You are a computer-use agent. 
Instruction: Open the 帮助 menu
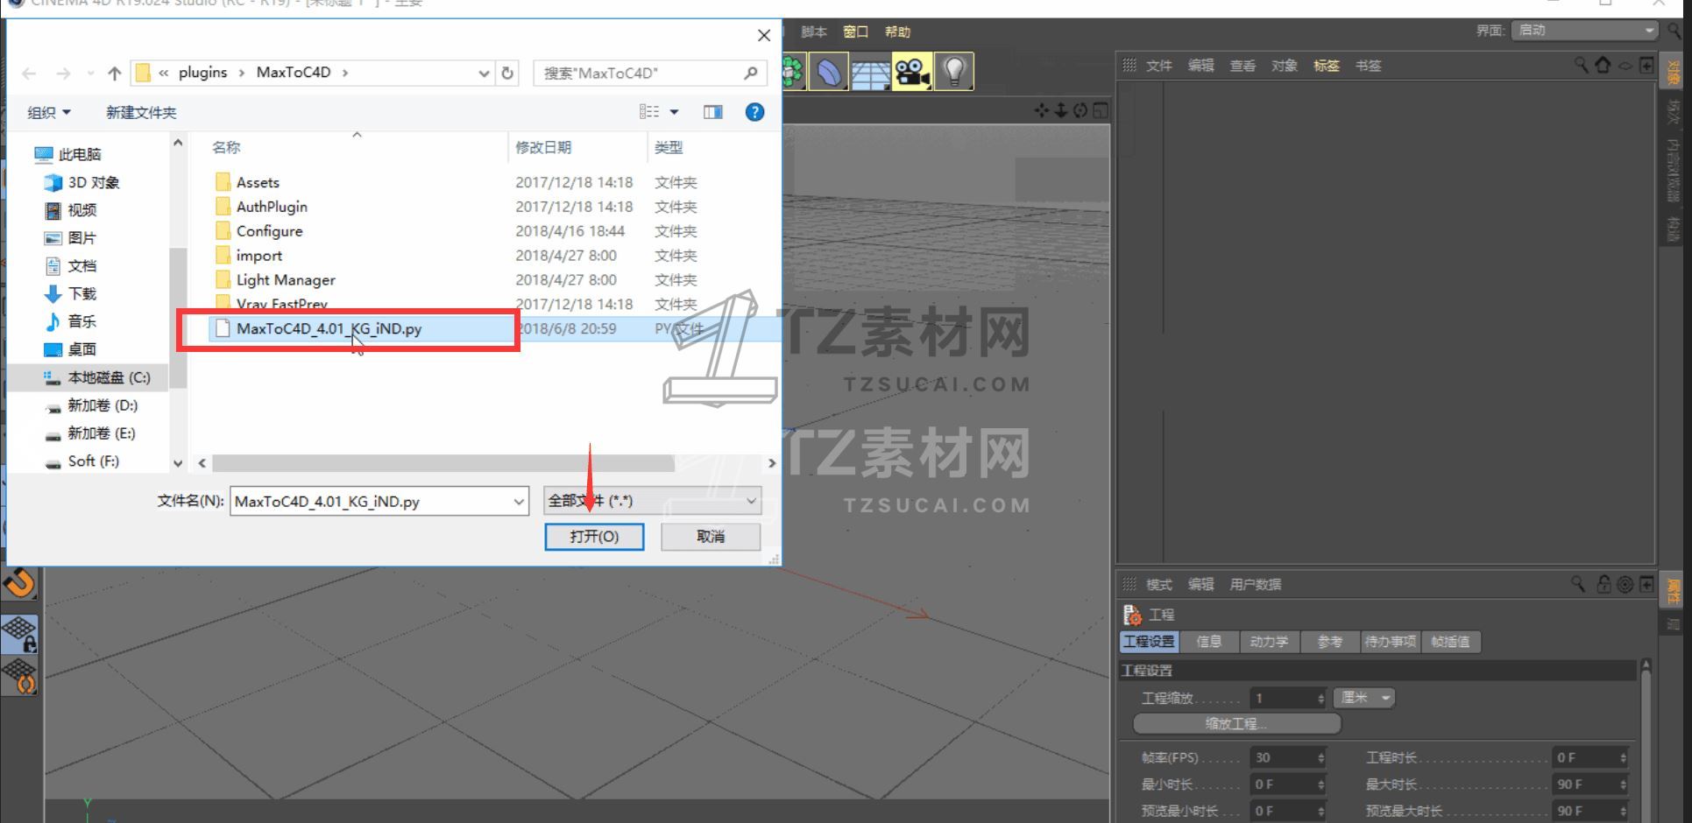(897, 32)
